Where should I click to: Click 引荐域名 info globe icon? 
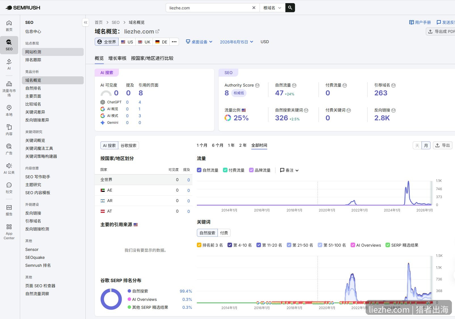(393, 85)
